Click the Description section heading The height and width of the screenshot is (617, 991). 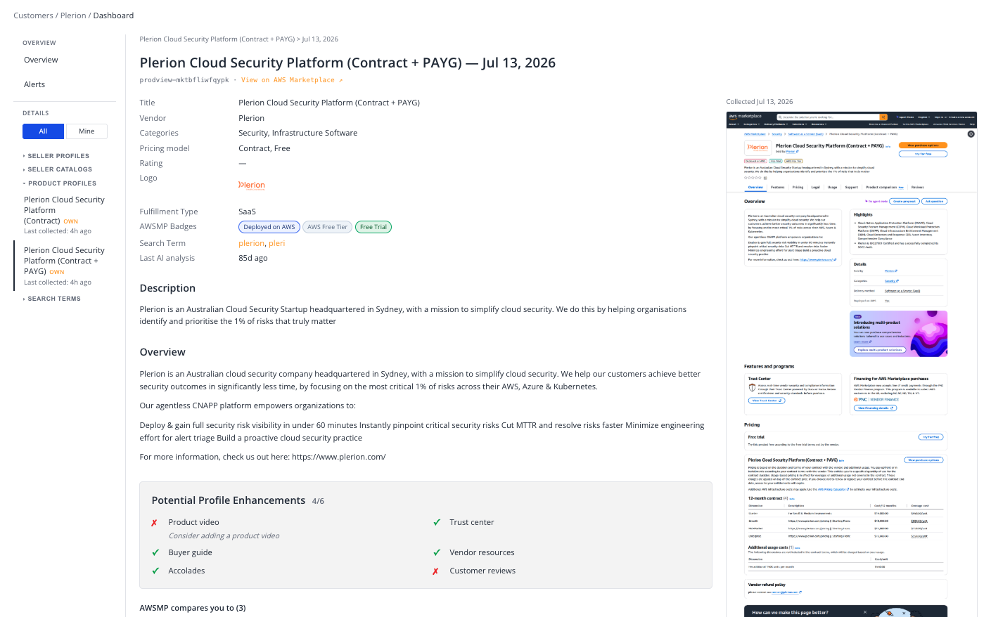167,288
